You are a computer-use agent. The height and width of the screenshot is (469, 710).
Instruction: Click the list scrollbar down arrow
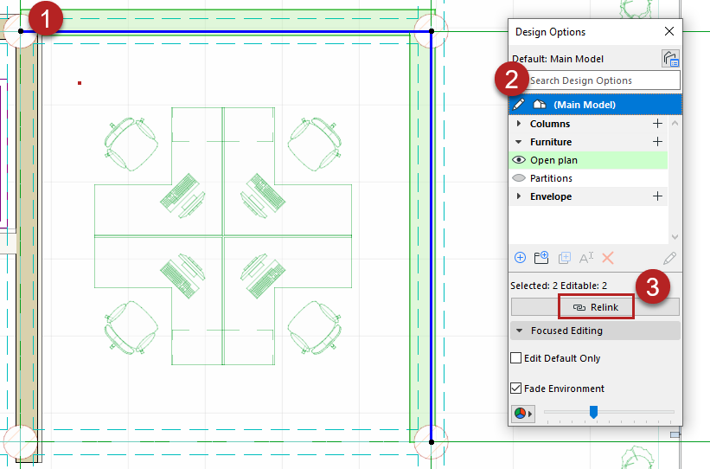[x=675, y=237]
